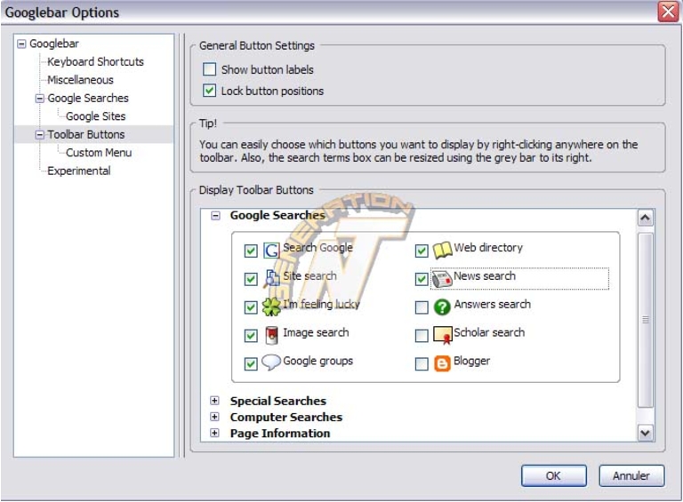This screenshot has height=502, width=683.
Task: Click the I'm feeling lucky clover icon
Action: (x=271, y=307)
